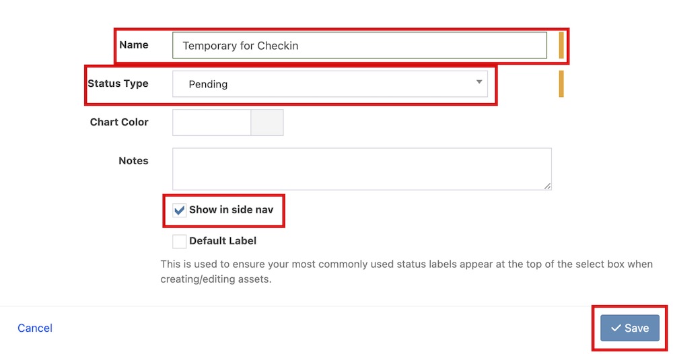The width and height of the screenshot is (673, 354).
Task: Save the status label
Action: [x=630, y=328]
